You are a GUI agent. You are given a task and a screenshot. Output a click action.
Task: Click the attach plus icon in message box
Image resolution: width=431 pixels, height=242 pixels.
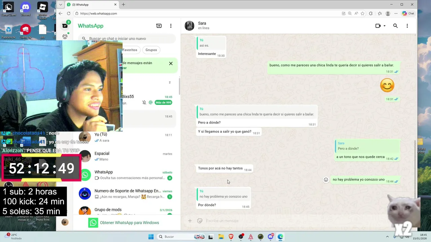(x=190, y=221)
